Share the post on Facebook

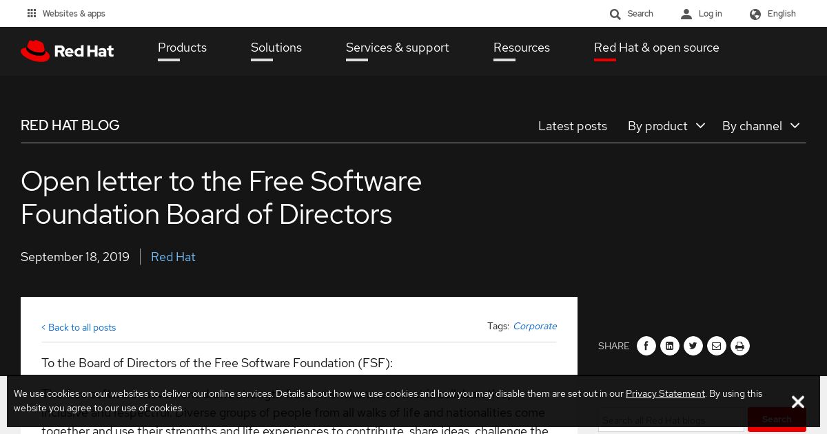coord(646,346)
